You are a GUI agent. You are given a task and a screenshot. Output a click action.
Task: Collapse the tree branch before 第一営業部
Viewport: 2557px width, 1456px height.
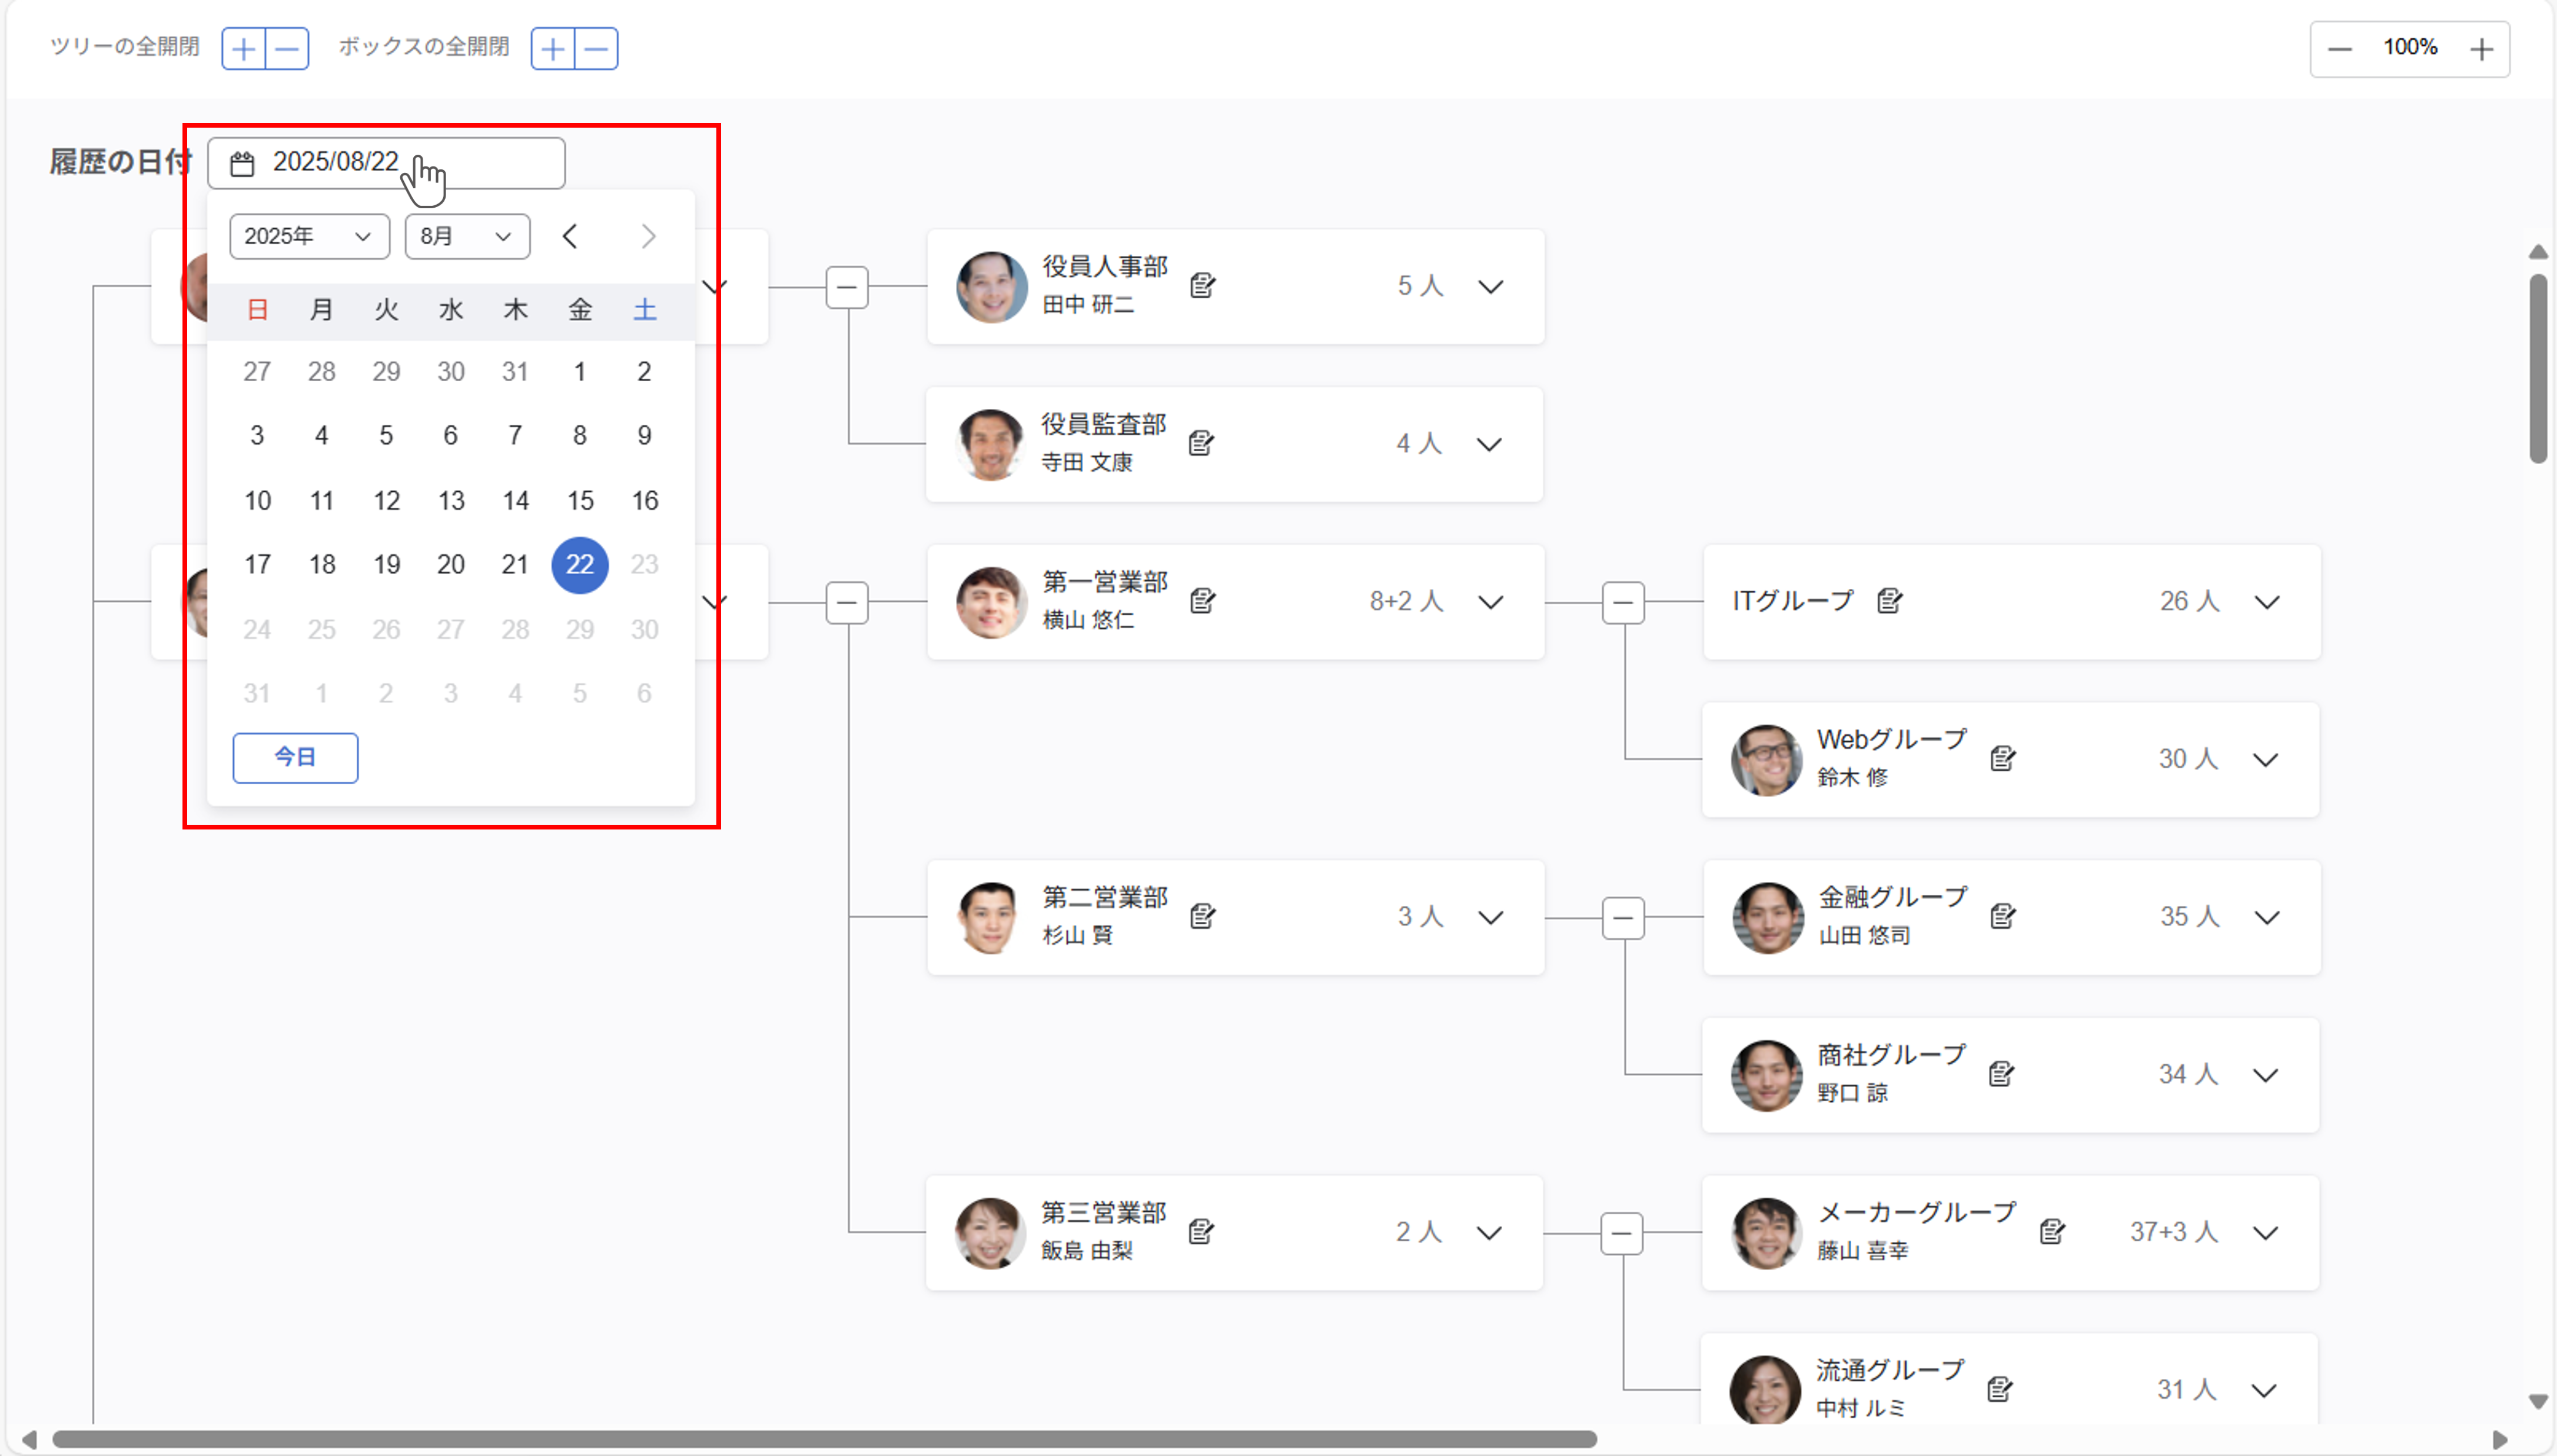(846, 602)
